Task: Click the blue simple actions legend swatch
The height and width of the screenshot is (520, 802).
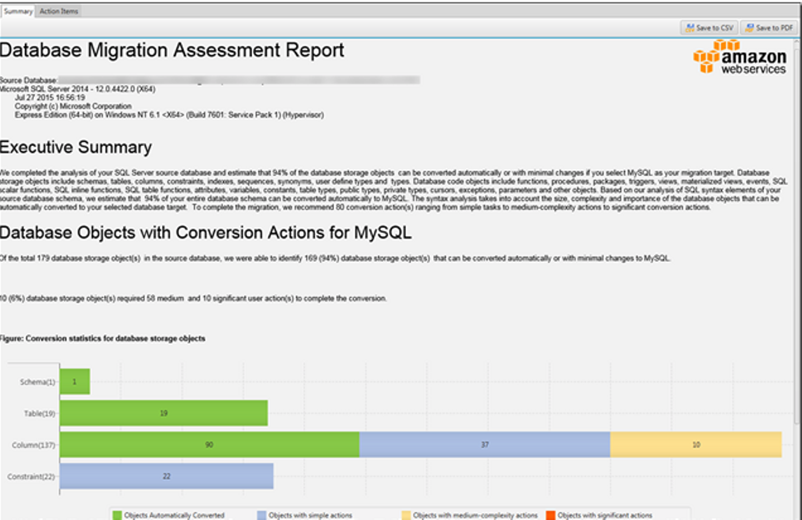Action: 262,516
